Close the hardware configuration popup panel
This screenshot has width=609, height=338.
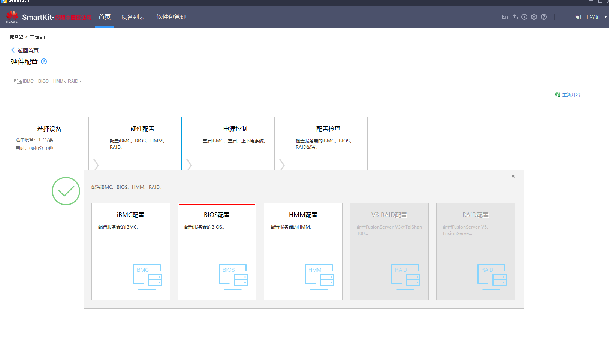click(x=513, y=176)
